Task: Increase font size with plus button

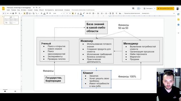Action: coord(70,13)
